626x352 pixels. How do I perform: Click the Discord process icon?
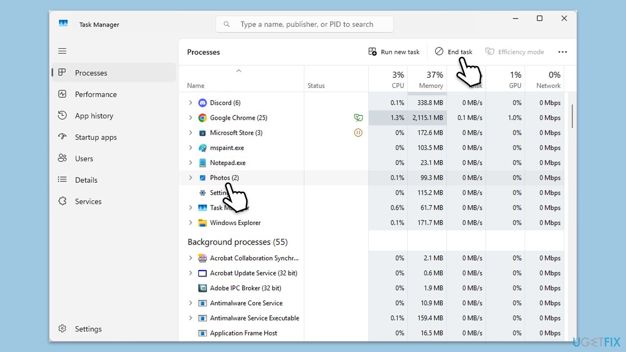[x=202, y=103]
